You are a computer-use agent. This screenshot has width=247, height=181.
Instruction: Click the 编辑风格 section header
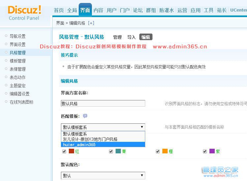tap(69, 81)
